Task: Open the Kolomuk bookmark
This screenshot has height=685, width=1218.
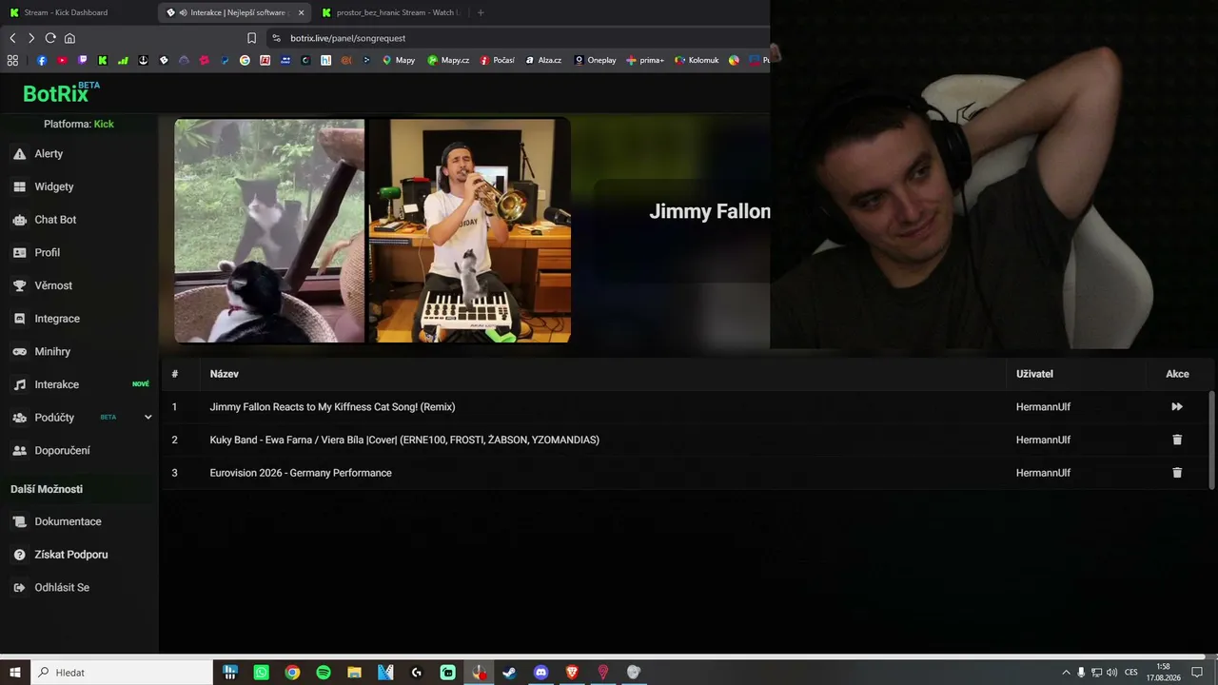Action: (697, 60)
